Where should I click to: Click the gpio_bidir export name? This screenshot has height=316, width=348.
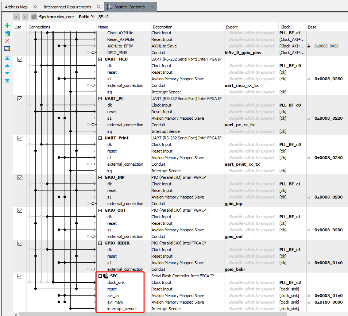(235, 269)
